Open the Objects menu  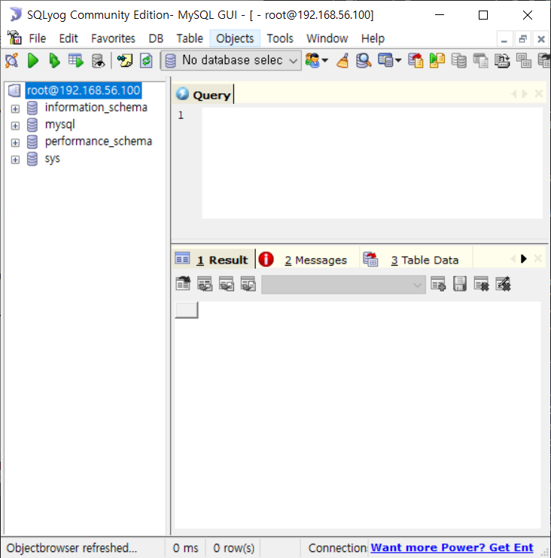pyautogui.click(x=235, y=38)
